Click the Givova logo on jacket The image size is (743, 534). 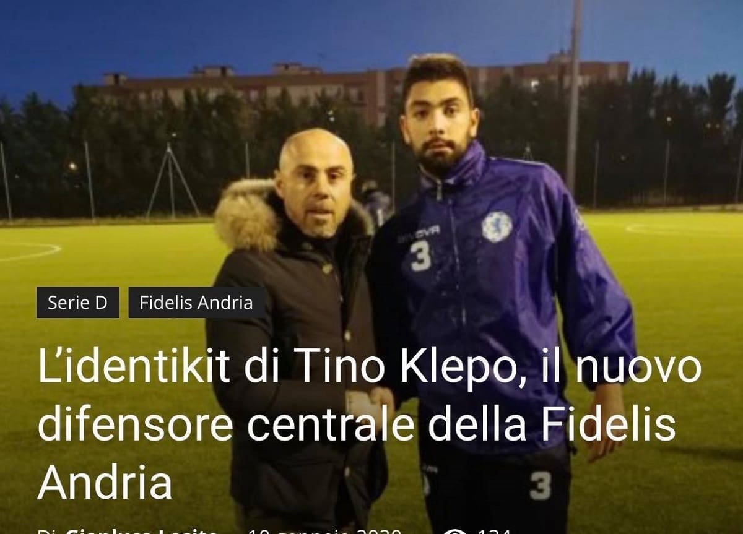pyautogui.click(x=419, y=234)
